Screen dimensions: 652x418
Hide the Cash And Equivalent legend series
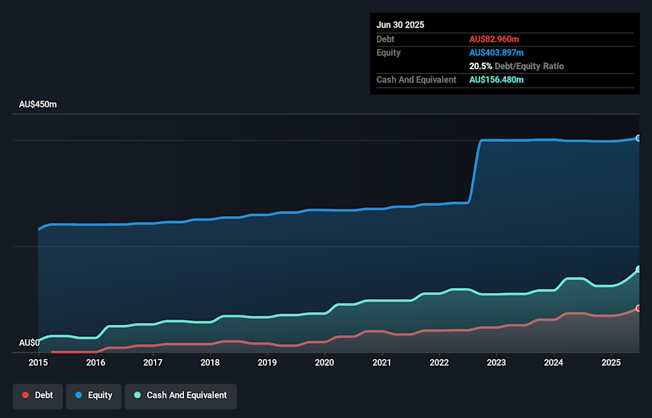180,396
